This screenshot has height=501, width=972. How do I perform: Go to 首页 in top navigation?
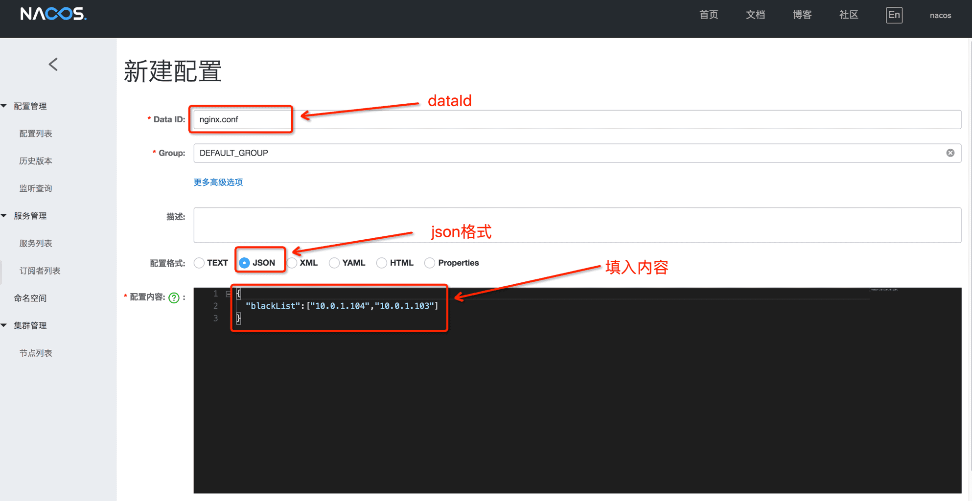pyautogui.click(x=709, y=15)
